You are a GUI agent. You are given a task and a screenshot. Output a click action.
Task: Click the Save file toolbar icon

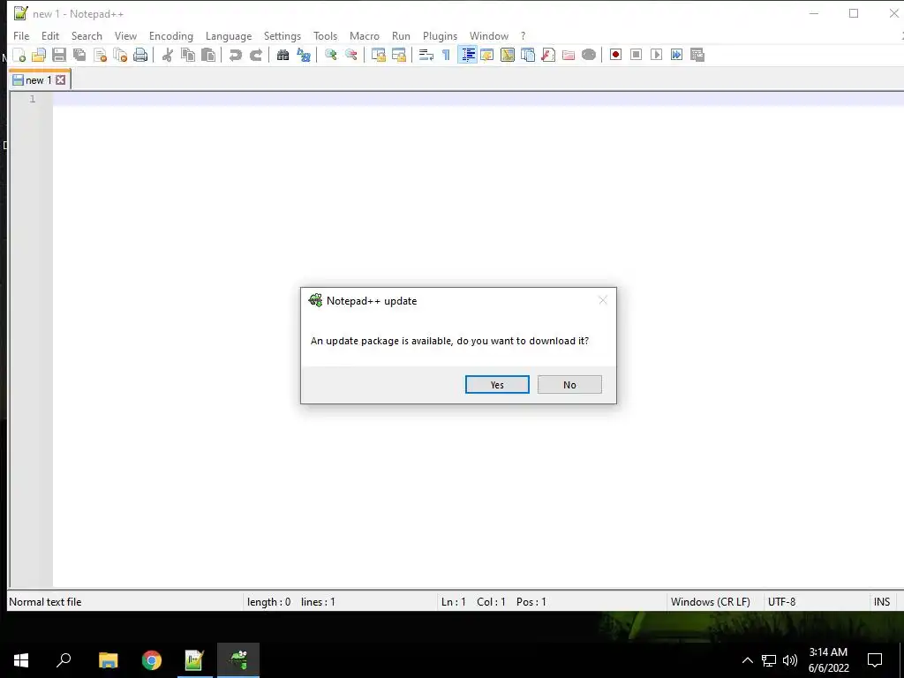pyautogui.click(x=59, y=55)
